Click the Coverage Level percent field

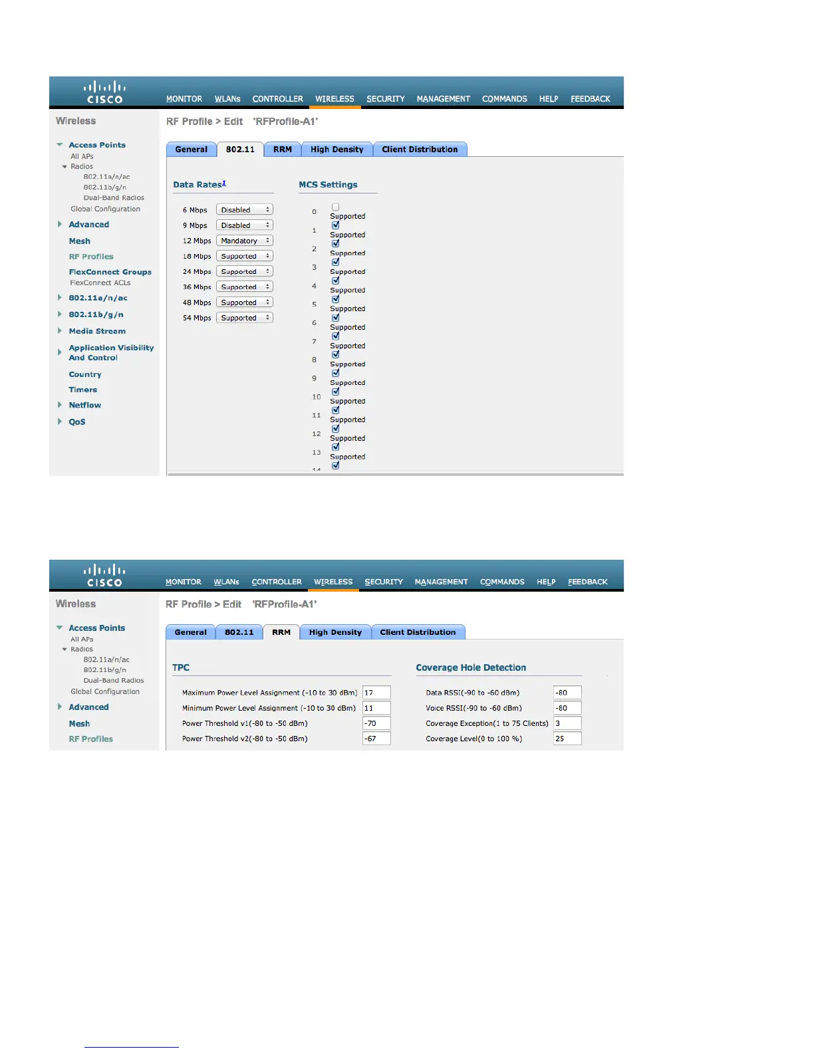567,739
